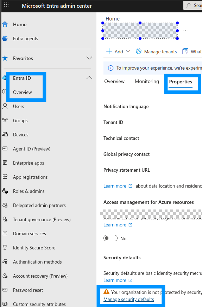Click the Agent ID (Preview) icon

tap(5, 148)
